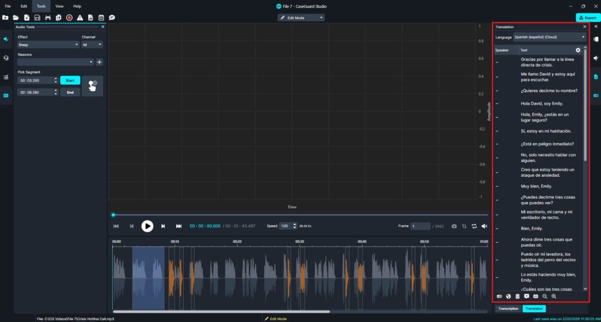Open the calendar icon in the toolbar
The image size is (601, 322).
(101, 18)
